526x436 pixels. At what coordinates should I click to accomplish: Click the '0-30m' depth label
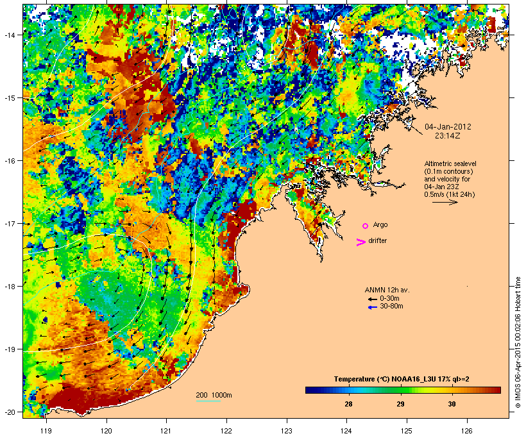pos(389,298)
